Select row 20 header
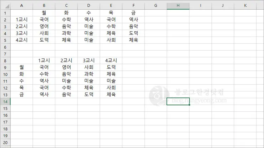Image resolution: width=264 pixels, height=148 pixels. tap(5, 143)
